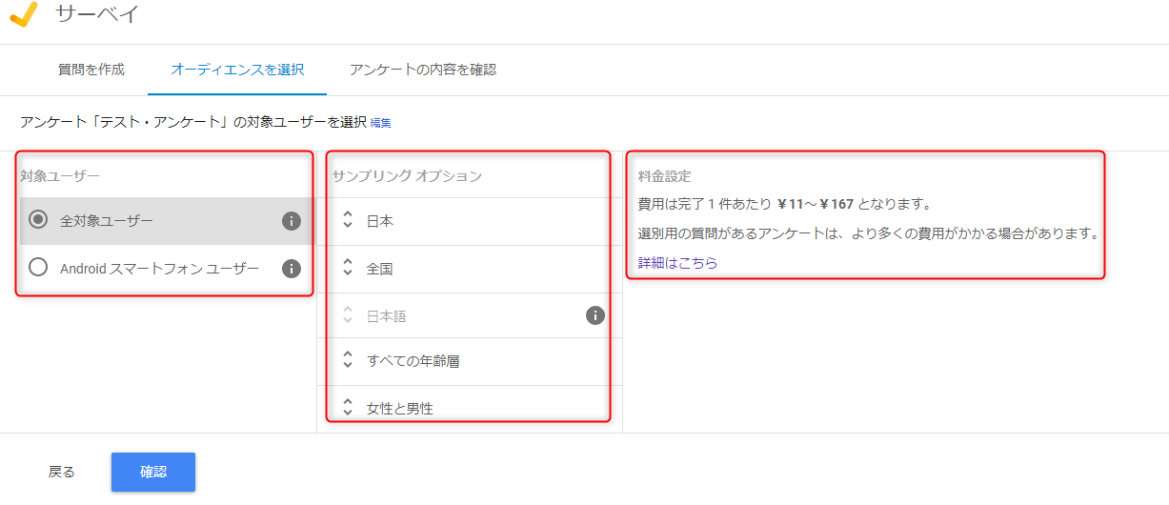Switch to the 質問を作成 tab
Image resolution: width=1169 pixels, height=505 pixels.
point(91,70)
